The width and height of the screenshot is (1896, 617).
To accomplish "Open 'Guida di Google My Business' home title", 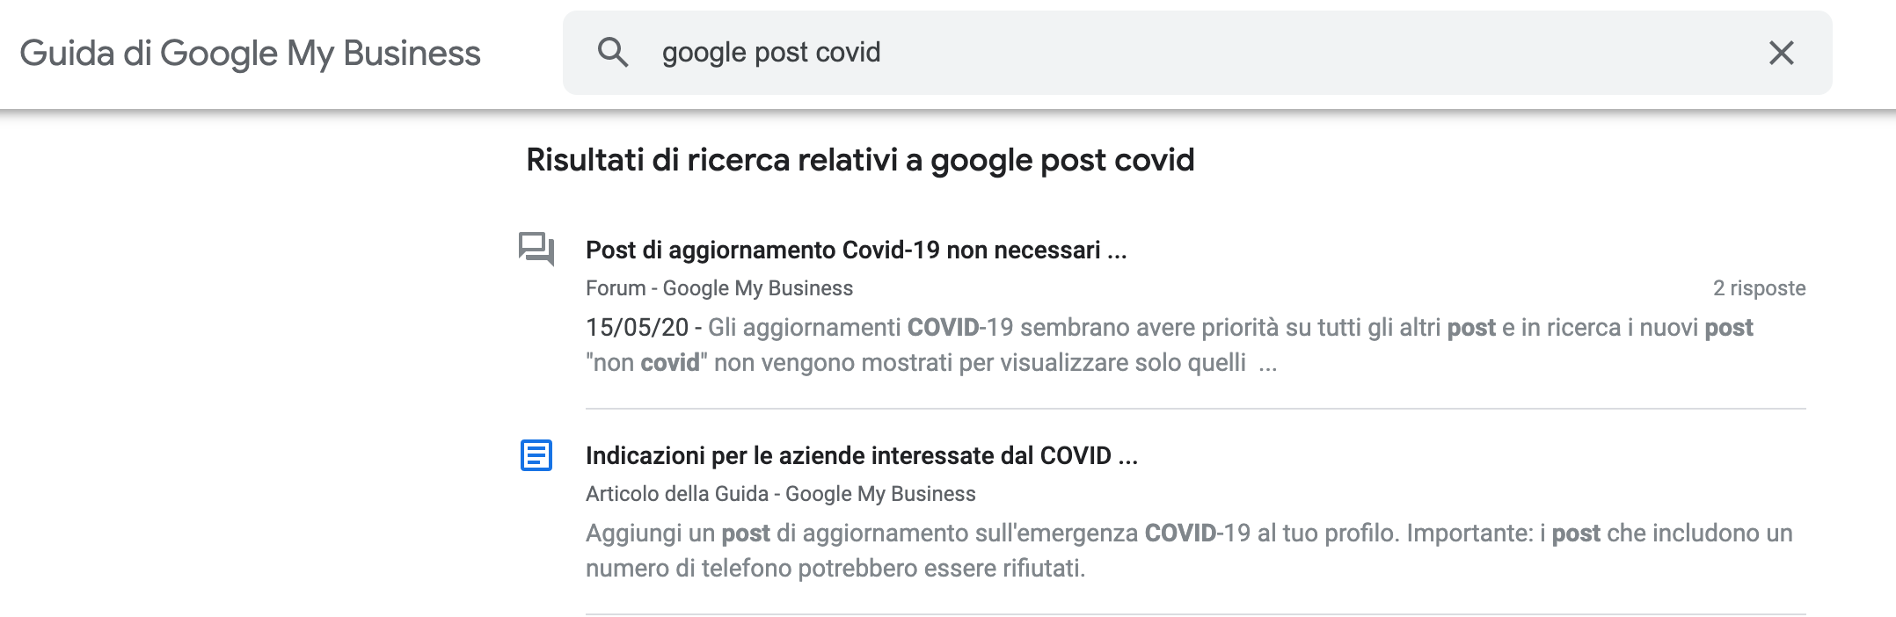I will click(250, 53).
